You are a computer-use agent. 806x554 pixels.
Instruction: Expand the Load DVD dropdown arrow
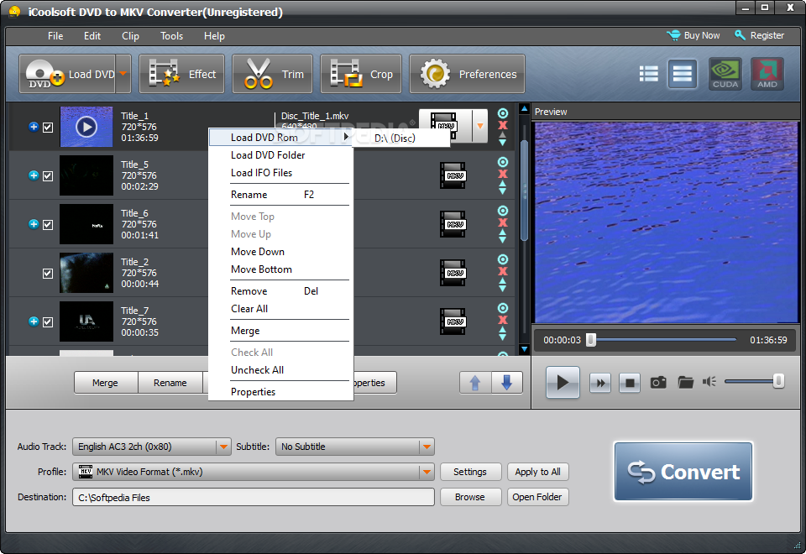(x=123, y=74)
